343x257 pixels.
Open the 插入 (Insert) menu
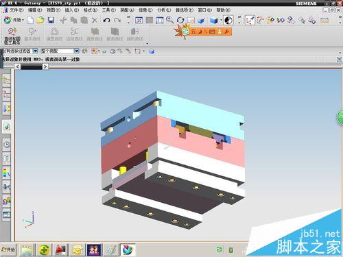pos(72,10)
